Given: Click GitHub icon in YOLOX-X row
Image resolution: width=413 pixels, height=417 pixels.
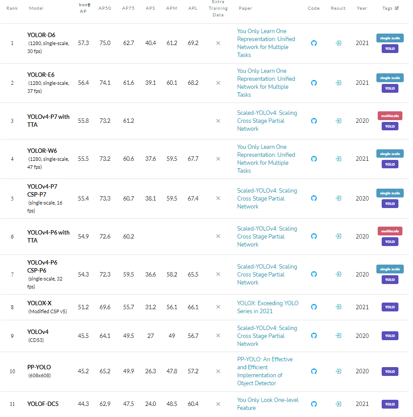Looking at the screenshot, I should coord(314,307).
